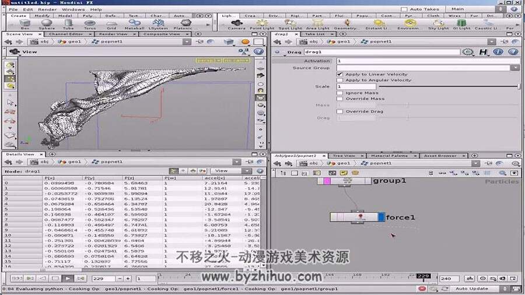Select the Metaball shelf tool
Image resolution: width=525 pixels, height=295 pixels.
click(x=134, y=24)
